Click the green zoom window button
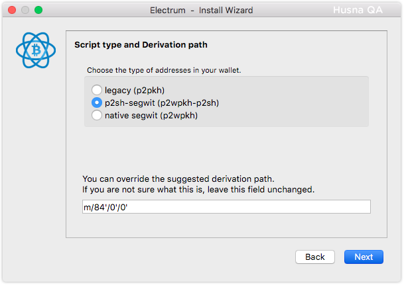Screen dimensions: 404x285 (x=38, y=10)
